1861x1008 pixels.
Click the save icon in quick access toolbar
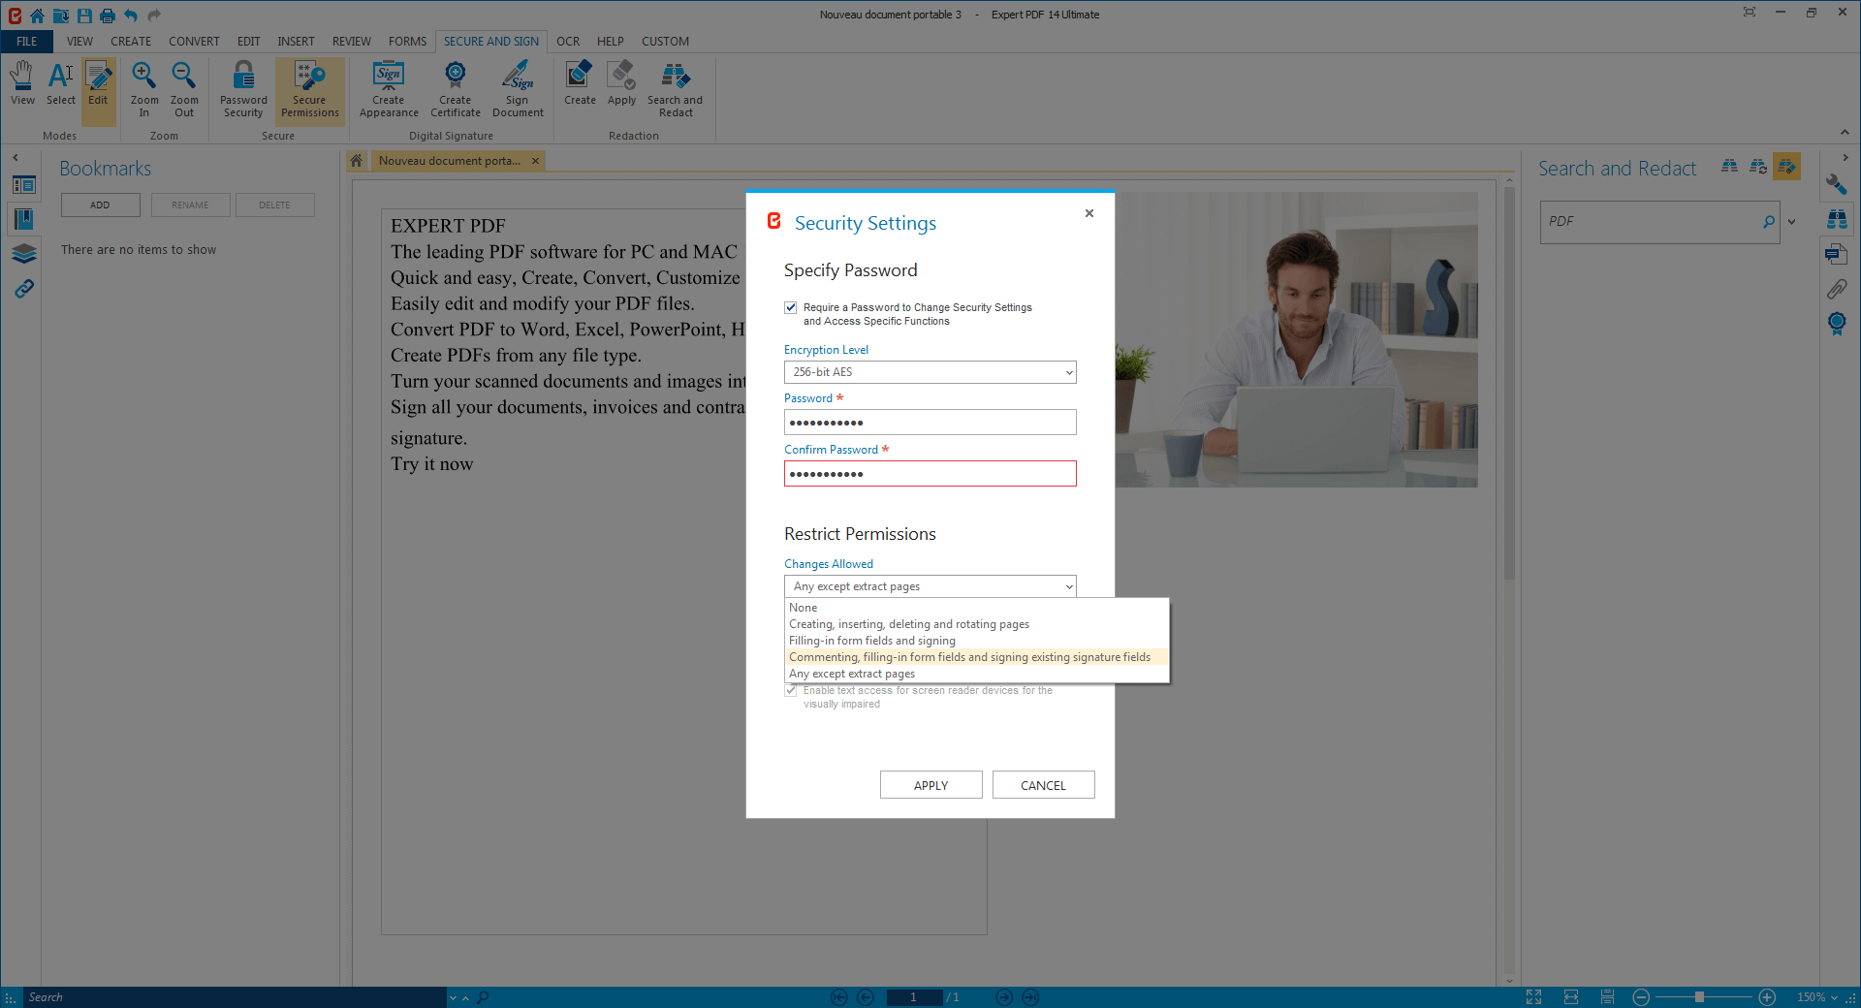click(84, 15)
